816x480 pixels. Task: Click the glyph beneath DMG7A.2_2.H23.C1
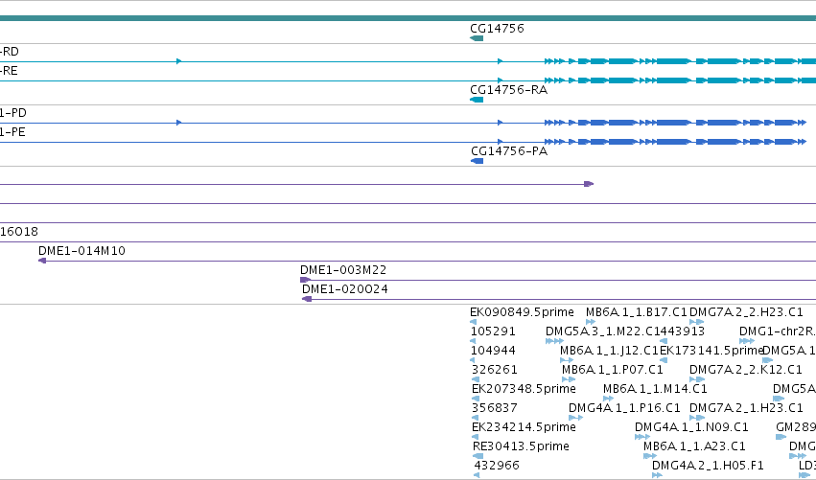[x=697, y=322]
